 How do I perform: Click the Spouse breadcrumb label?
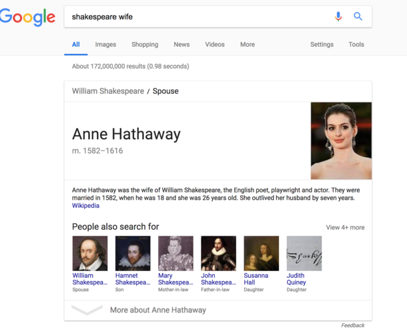point(165,91)
